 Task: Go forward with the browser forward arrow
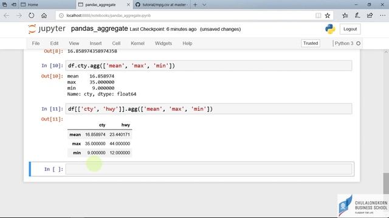[19, 16]
